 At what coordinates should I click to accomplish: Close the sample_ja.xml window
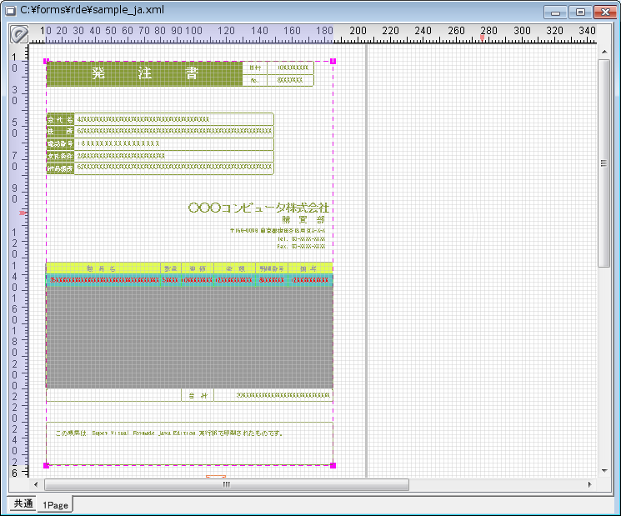tap(605, 13)
